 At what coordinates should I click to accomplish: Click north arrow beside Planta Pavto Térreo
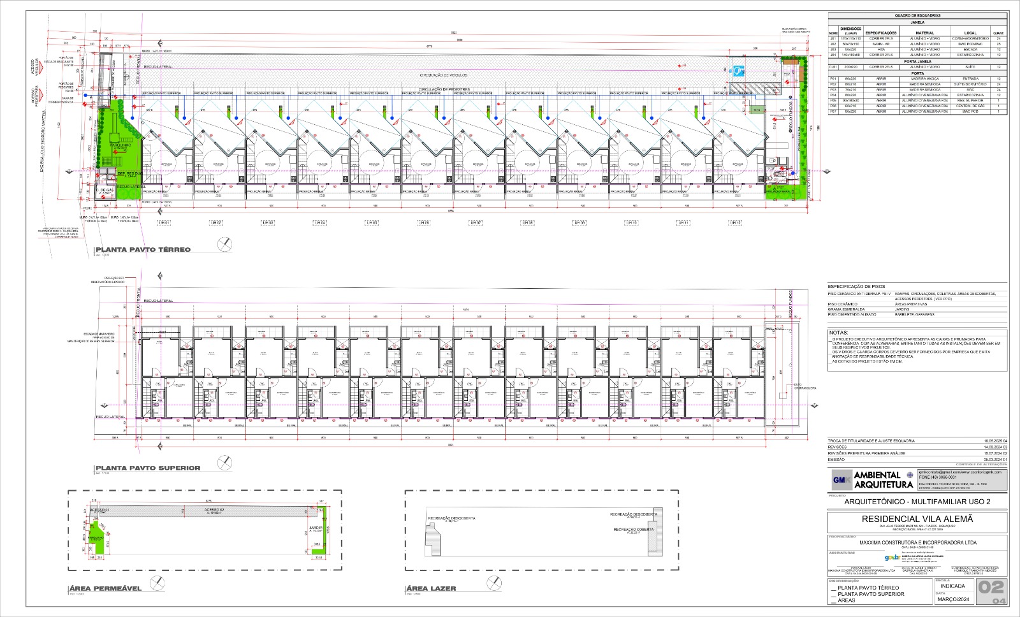(x=224, y=244)
